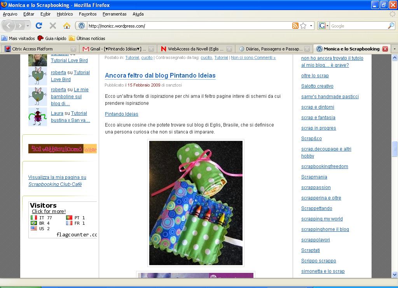Open the Guia rápido bookmark
The image size is (398, 288).
click(52, 38)
